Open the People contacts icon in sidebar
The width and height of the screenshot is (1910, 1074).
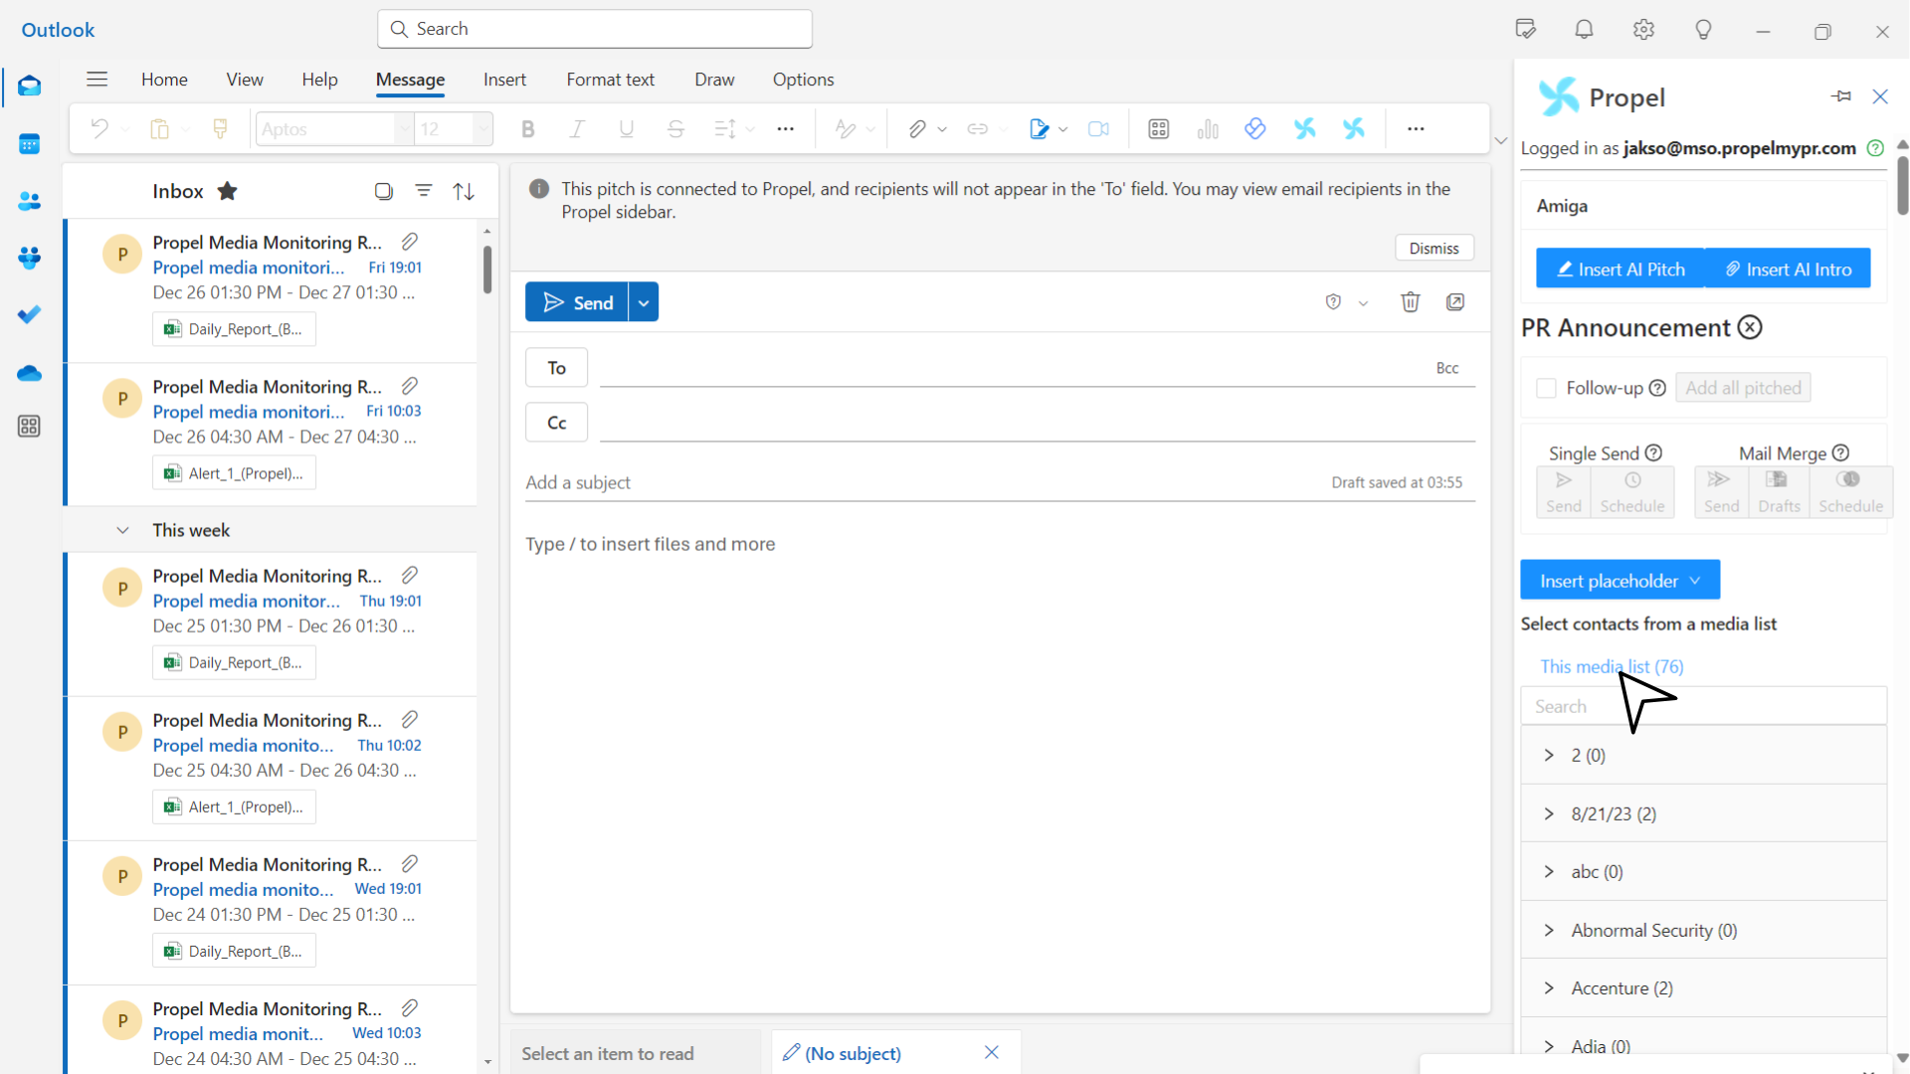click(29, 201)
